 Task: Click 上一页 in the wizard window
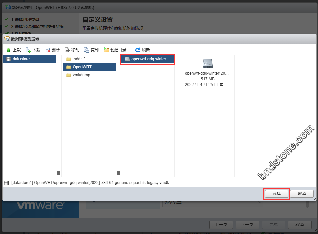[221, 225]
